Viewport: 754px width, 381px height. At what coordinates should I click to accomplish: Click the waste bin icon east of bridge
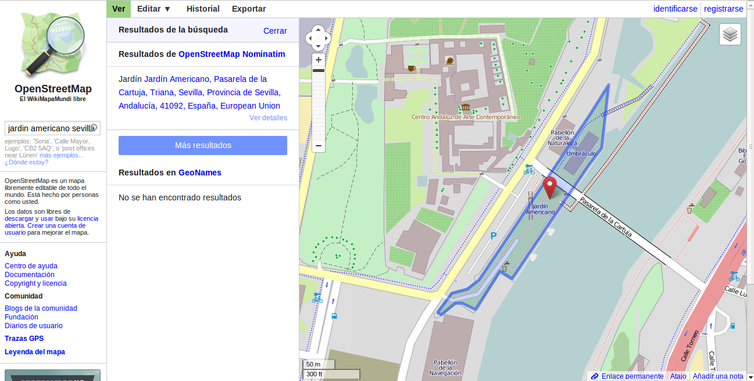pyautogui.click(x=689, y=209)
